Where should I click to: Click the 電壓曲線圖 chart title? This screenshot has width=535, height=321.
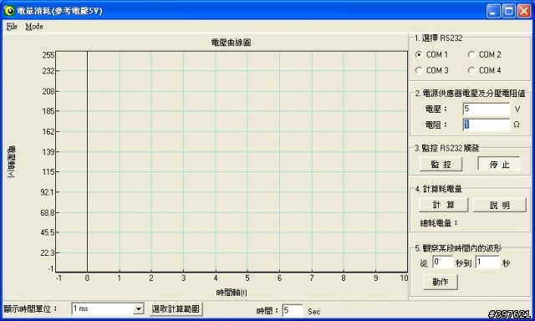[x=231, y=43]
